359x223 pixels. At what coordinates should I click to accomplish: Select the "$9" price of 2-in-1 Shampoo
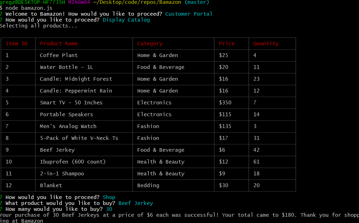(x=222, y=174)
